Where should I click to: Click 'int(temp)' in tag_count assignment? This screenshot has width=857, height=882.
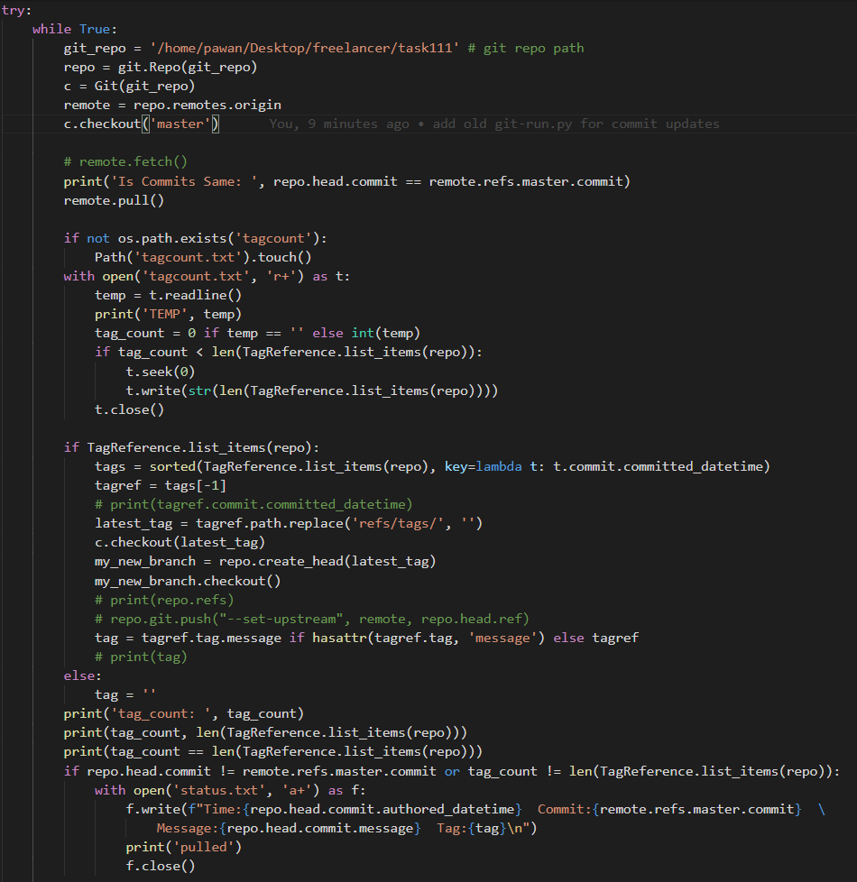(385, 334)
